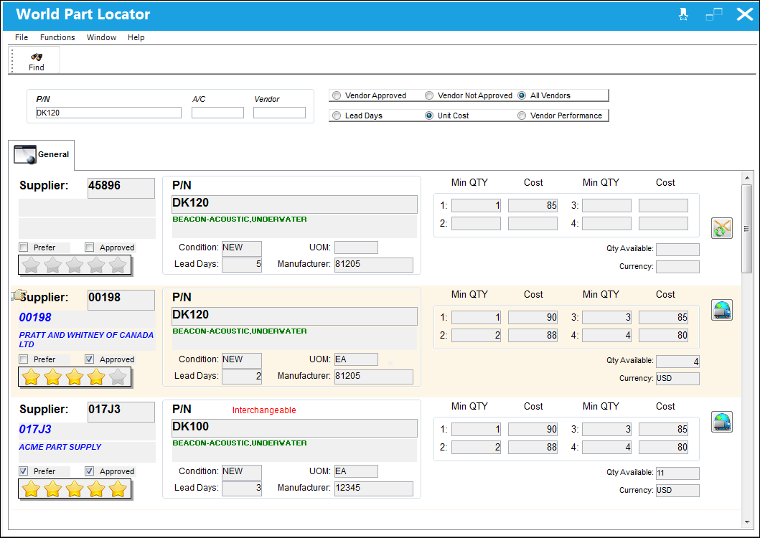Switch to the General tab
The image size is (760, 538).
pos(42,155)
